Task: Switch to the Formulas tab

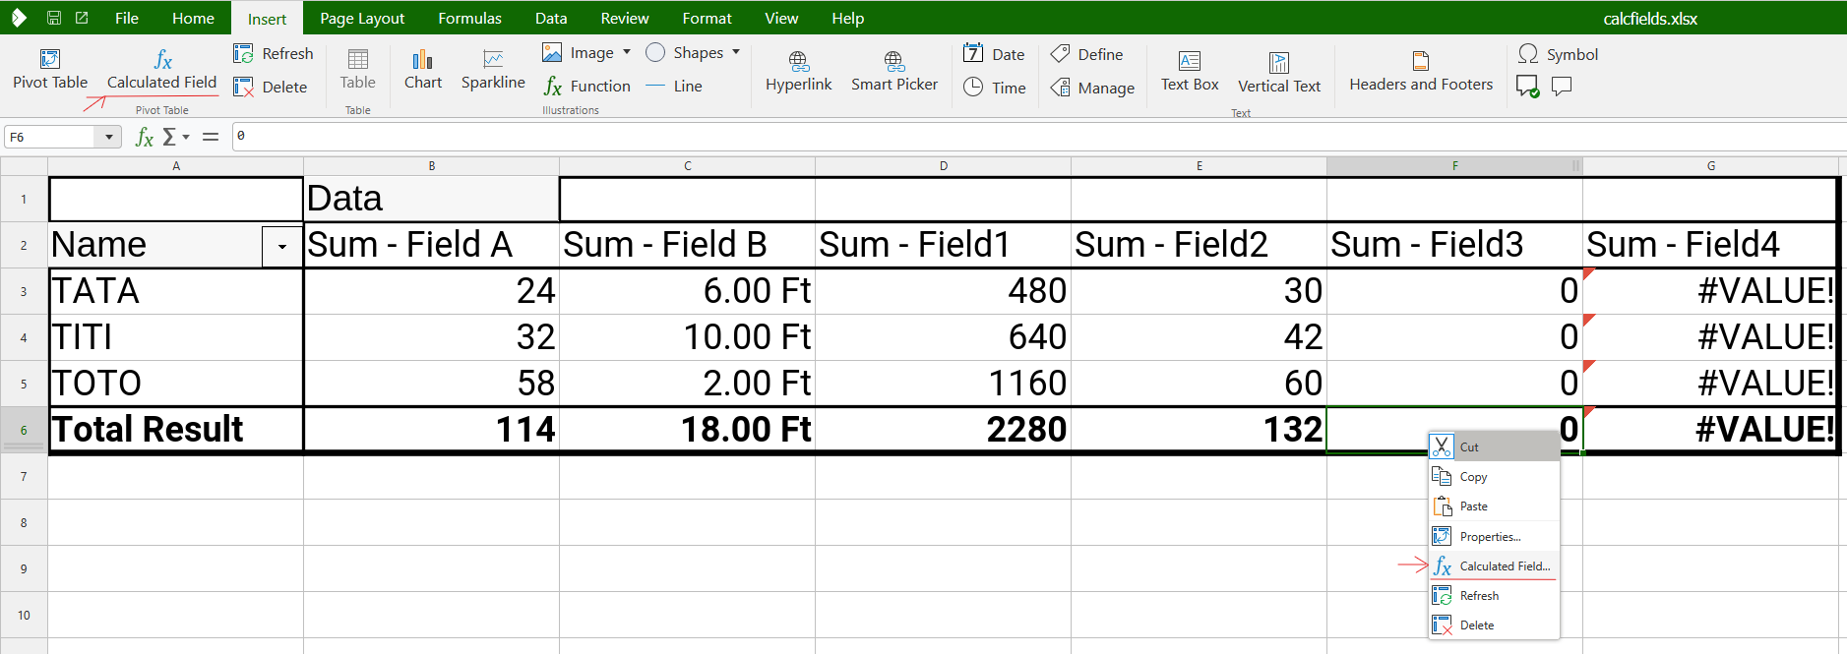Action: point(469,18)
